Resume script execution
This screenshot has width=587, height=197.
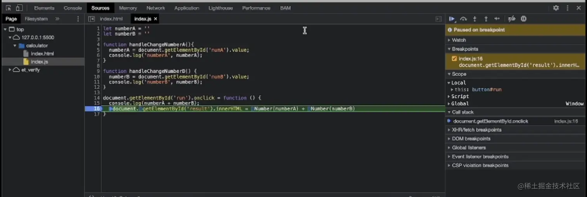click(x=452, y=19)
